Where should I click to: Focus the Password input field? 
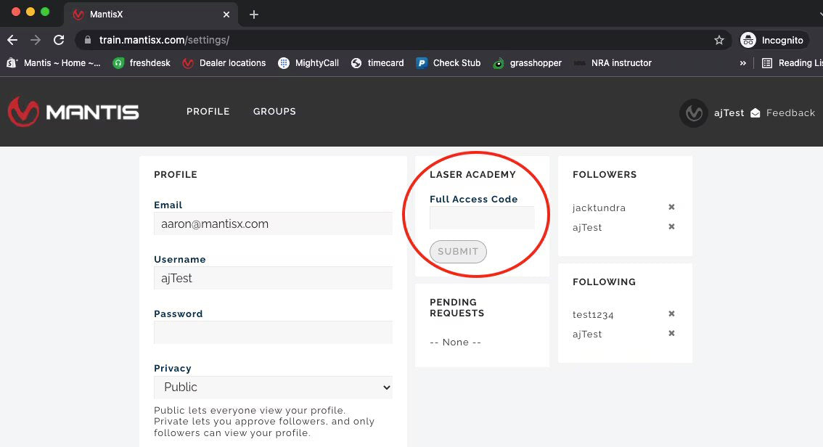coord(273,332)
